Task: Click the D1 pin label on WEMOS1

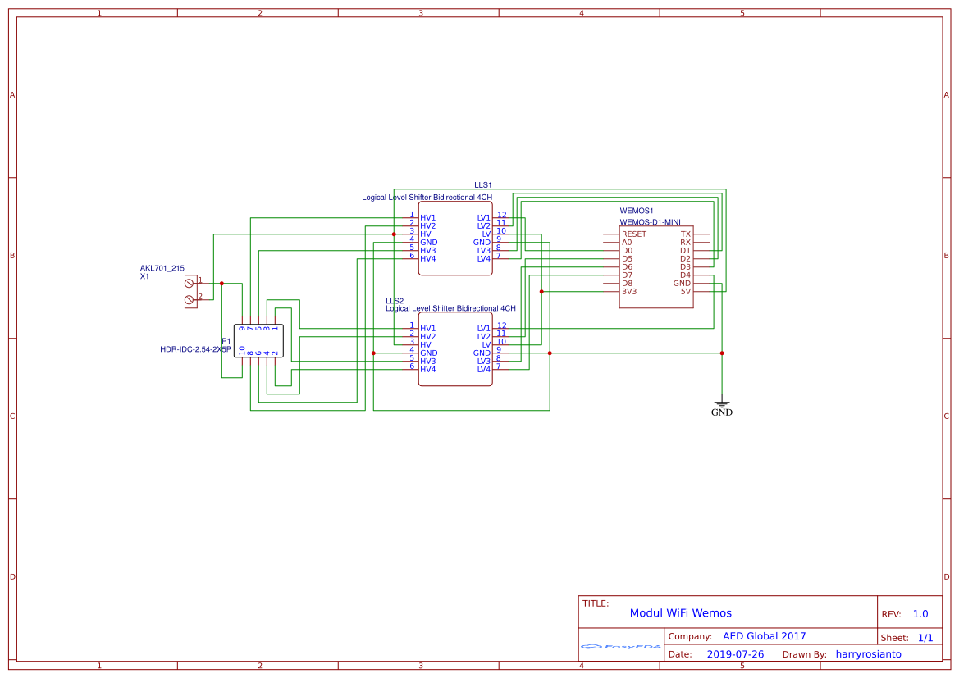Action: click(686, 251)
